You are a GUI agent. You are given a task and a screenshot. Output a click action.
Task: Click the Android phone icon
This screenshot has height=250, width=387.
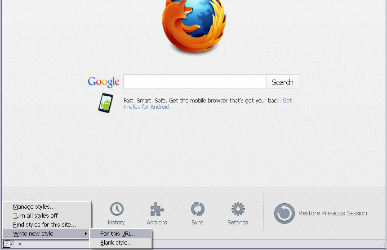pos(106,103)
